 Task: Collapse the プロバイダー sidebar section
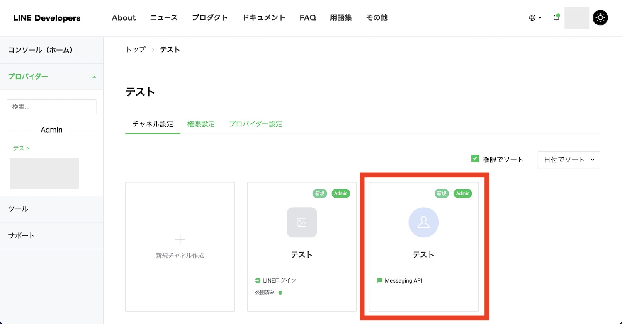[52, 77]
